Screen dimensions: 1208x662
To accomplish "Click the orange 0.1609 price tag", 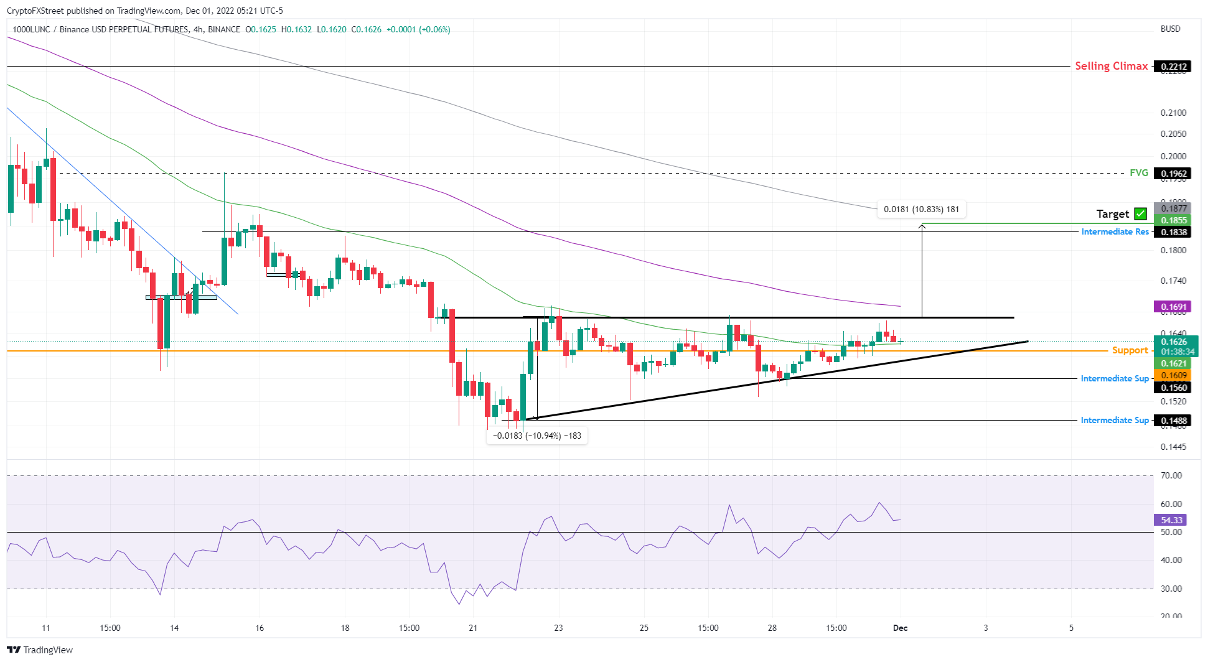I will [x=1172, y=376].
